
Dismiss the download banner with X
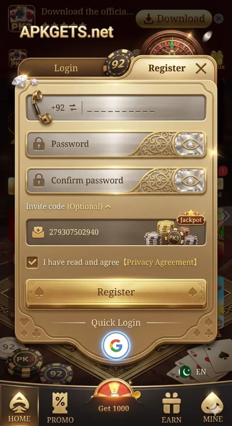(x=218, y=19)
